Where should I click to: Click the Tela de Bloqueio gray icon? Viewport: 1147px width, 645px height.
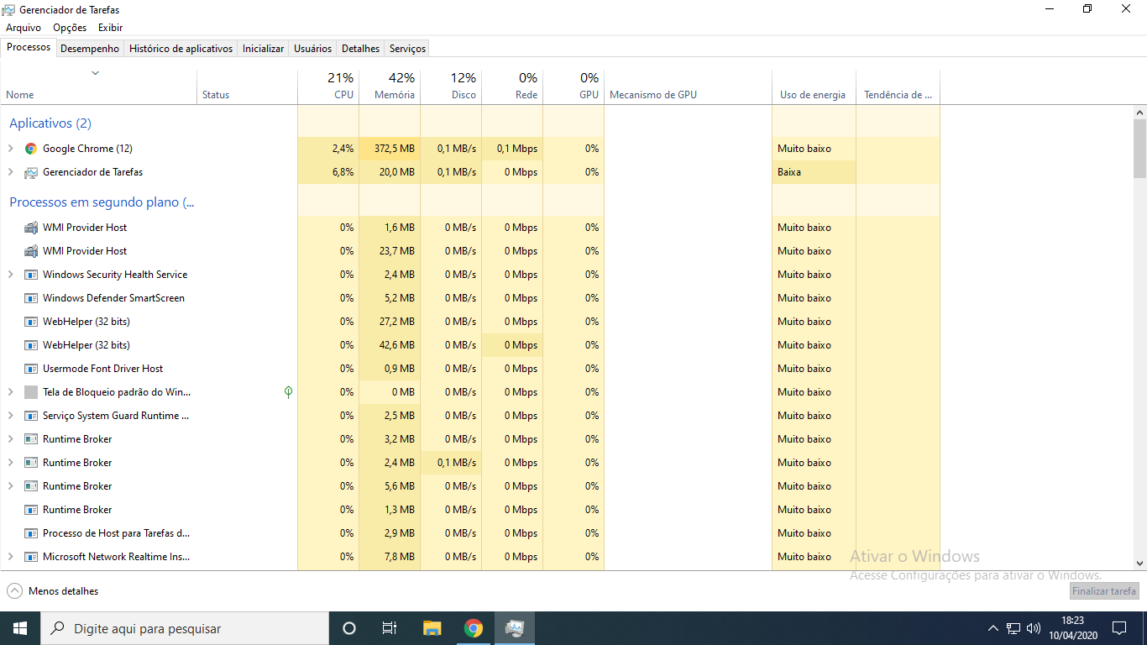click(x=31, y=392)
